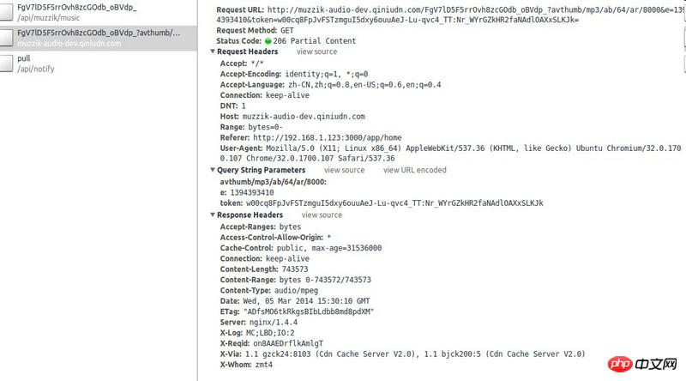Image resolution: width=686 pixels, height=381 pixels.
Task: Click view source next to Request Headers
Action: pyautogui.click(x=316, y=51)
